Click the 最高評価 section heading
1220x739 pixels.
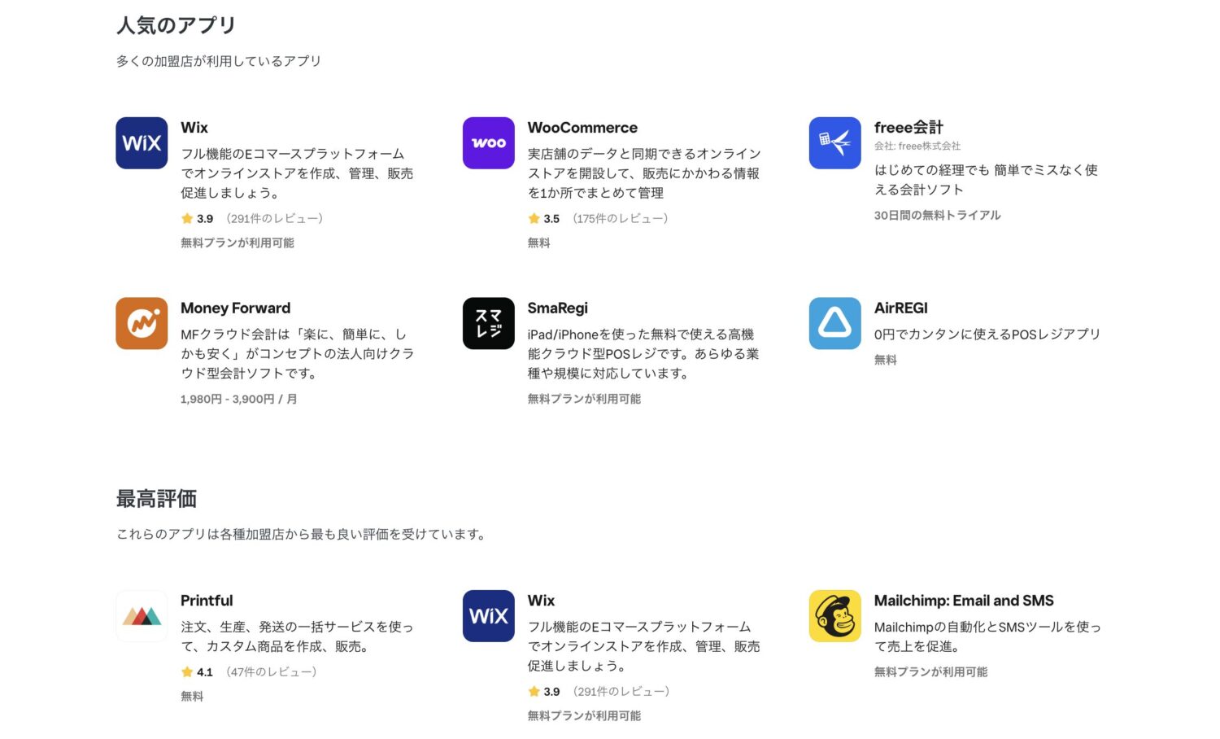pyautogui.click(x=157, y=498)
